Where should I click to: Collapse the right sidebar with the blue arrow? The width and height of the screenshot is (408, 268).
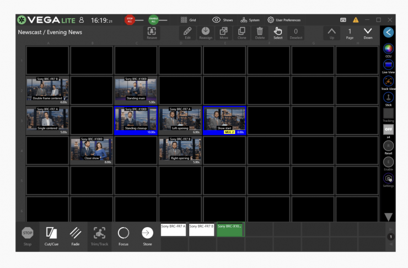[388, 32]
